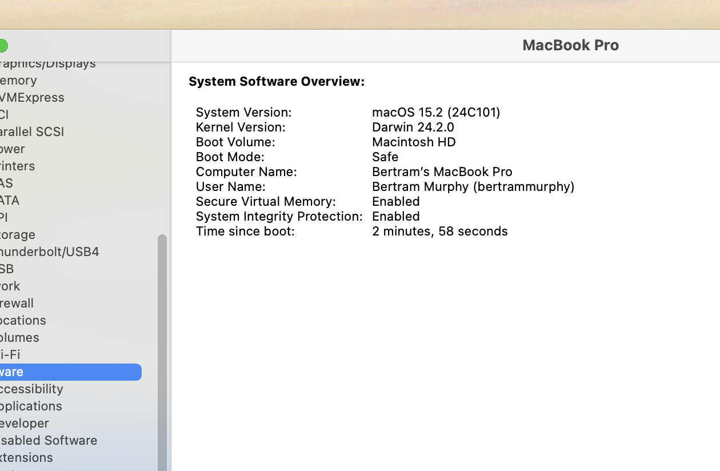Click the MacBook Pro window title
This screenshot has width=720, height=471.
[570, 45]
